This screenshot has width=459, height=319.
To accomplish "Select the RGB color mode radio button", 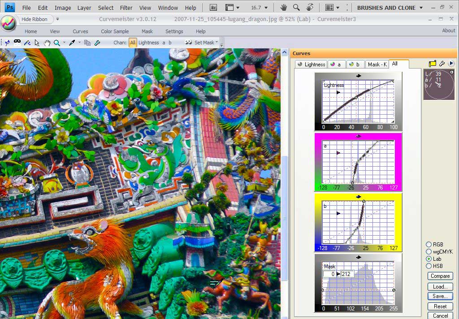I will pyautogui.click(x=429, y=244).
